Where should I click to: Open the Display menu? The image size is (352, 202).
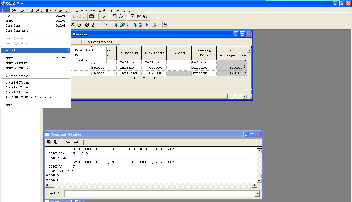click(x=37, y=10)
